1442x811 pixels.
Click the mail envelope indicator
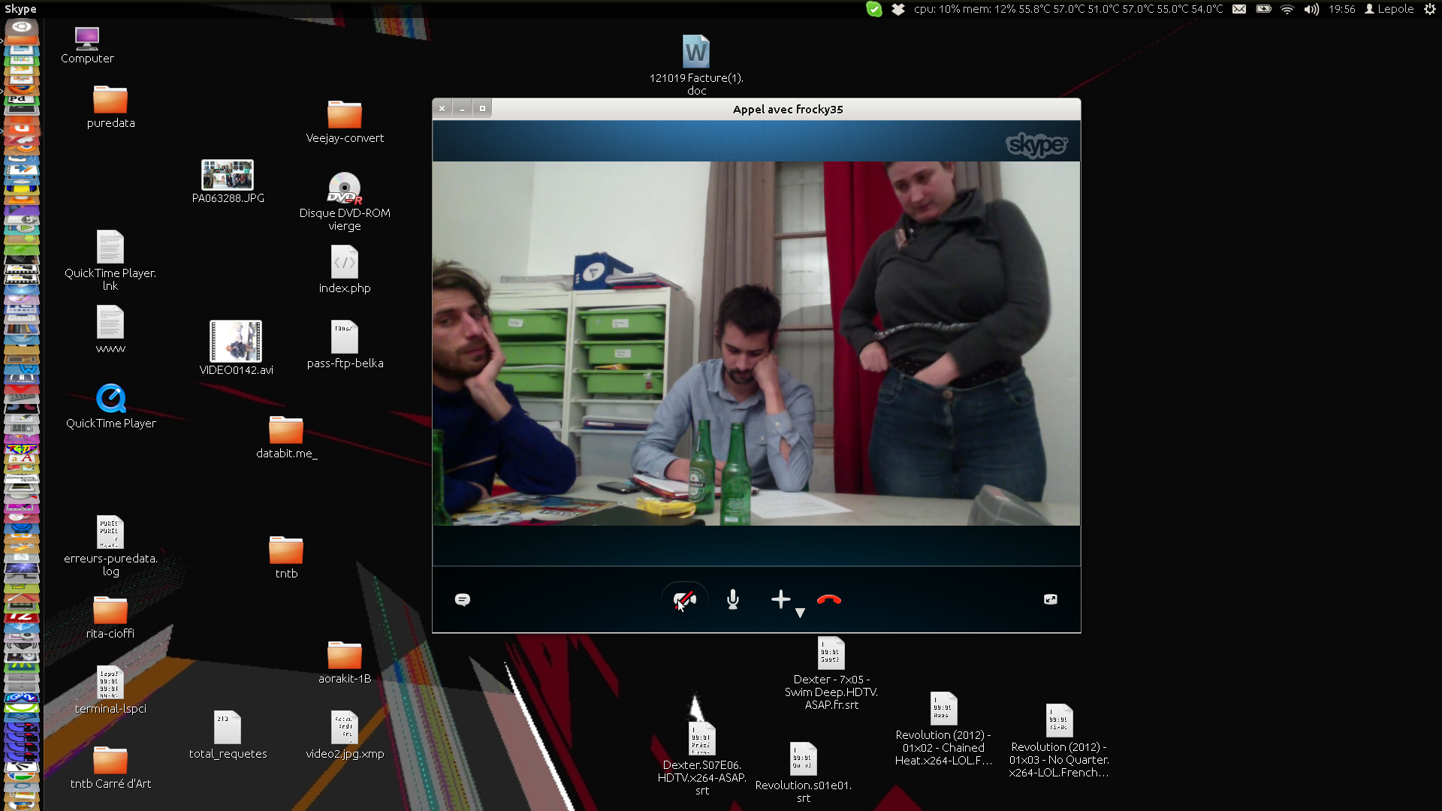coord(1239,9)
